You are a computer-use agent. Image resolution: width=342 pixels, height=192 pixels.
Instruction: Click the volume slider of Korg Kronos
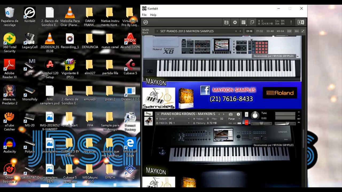(285, 123)
